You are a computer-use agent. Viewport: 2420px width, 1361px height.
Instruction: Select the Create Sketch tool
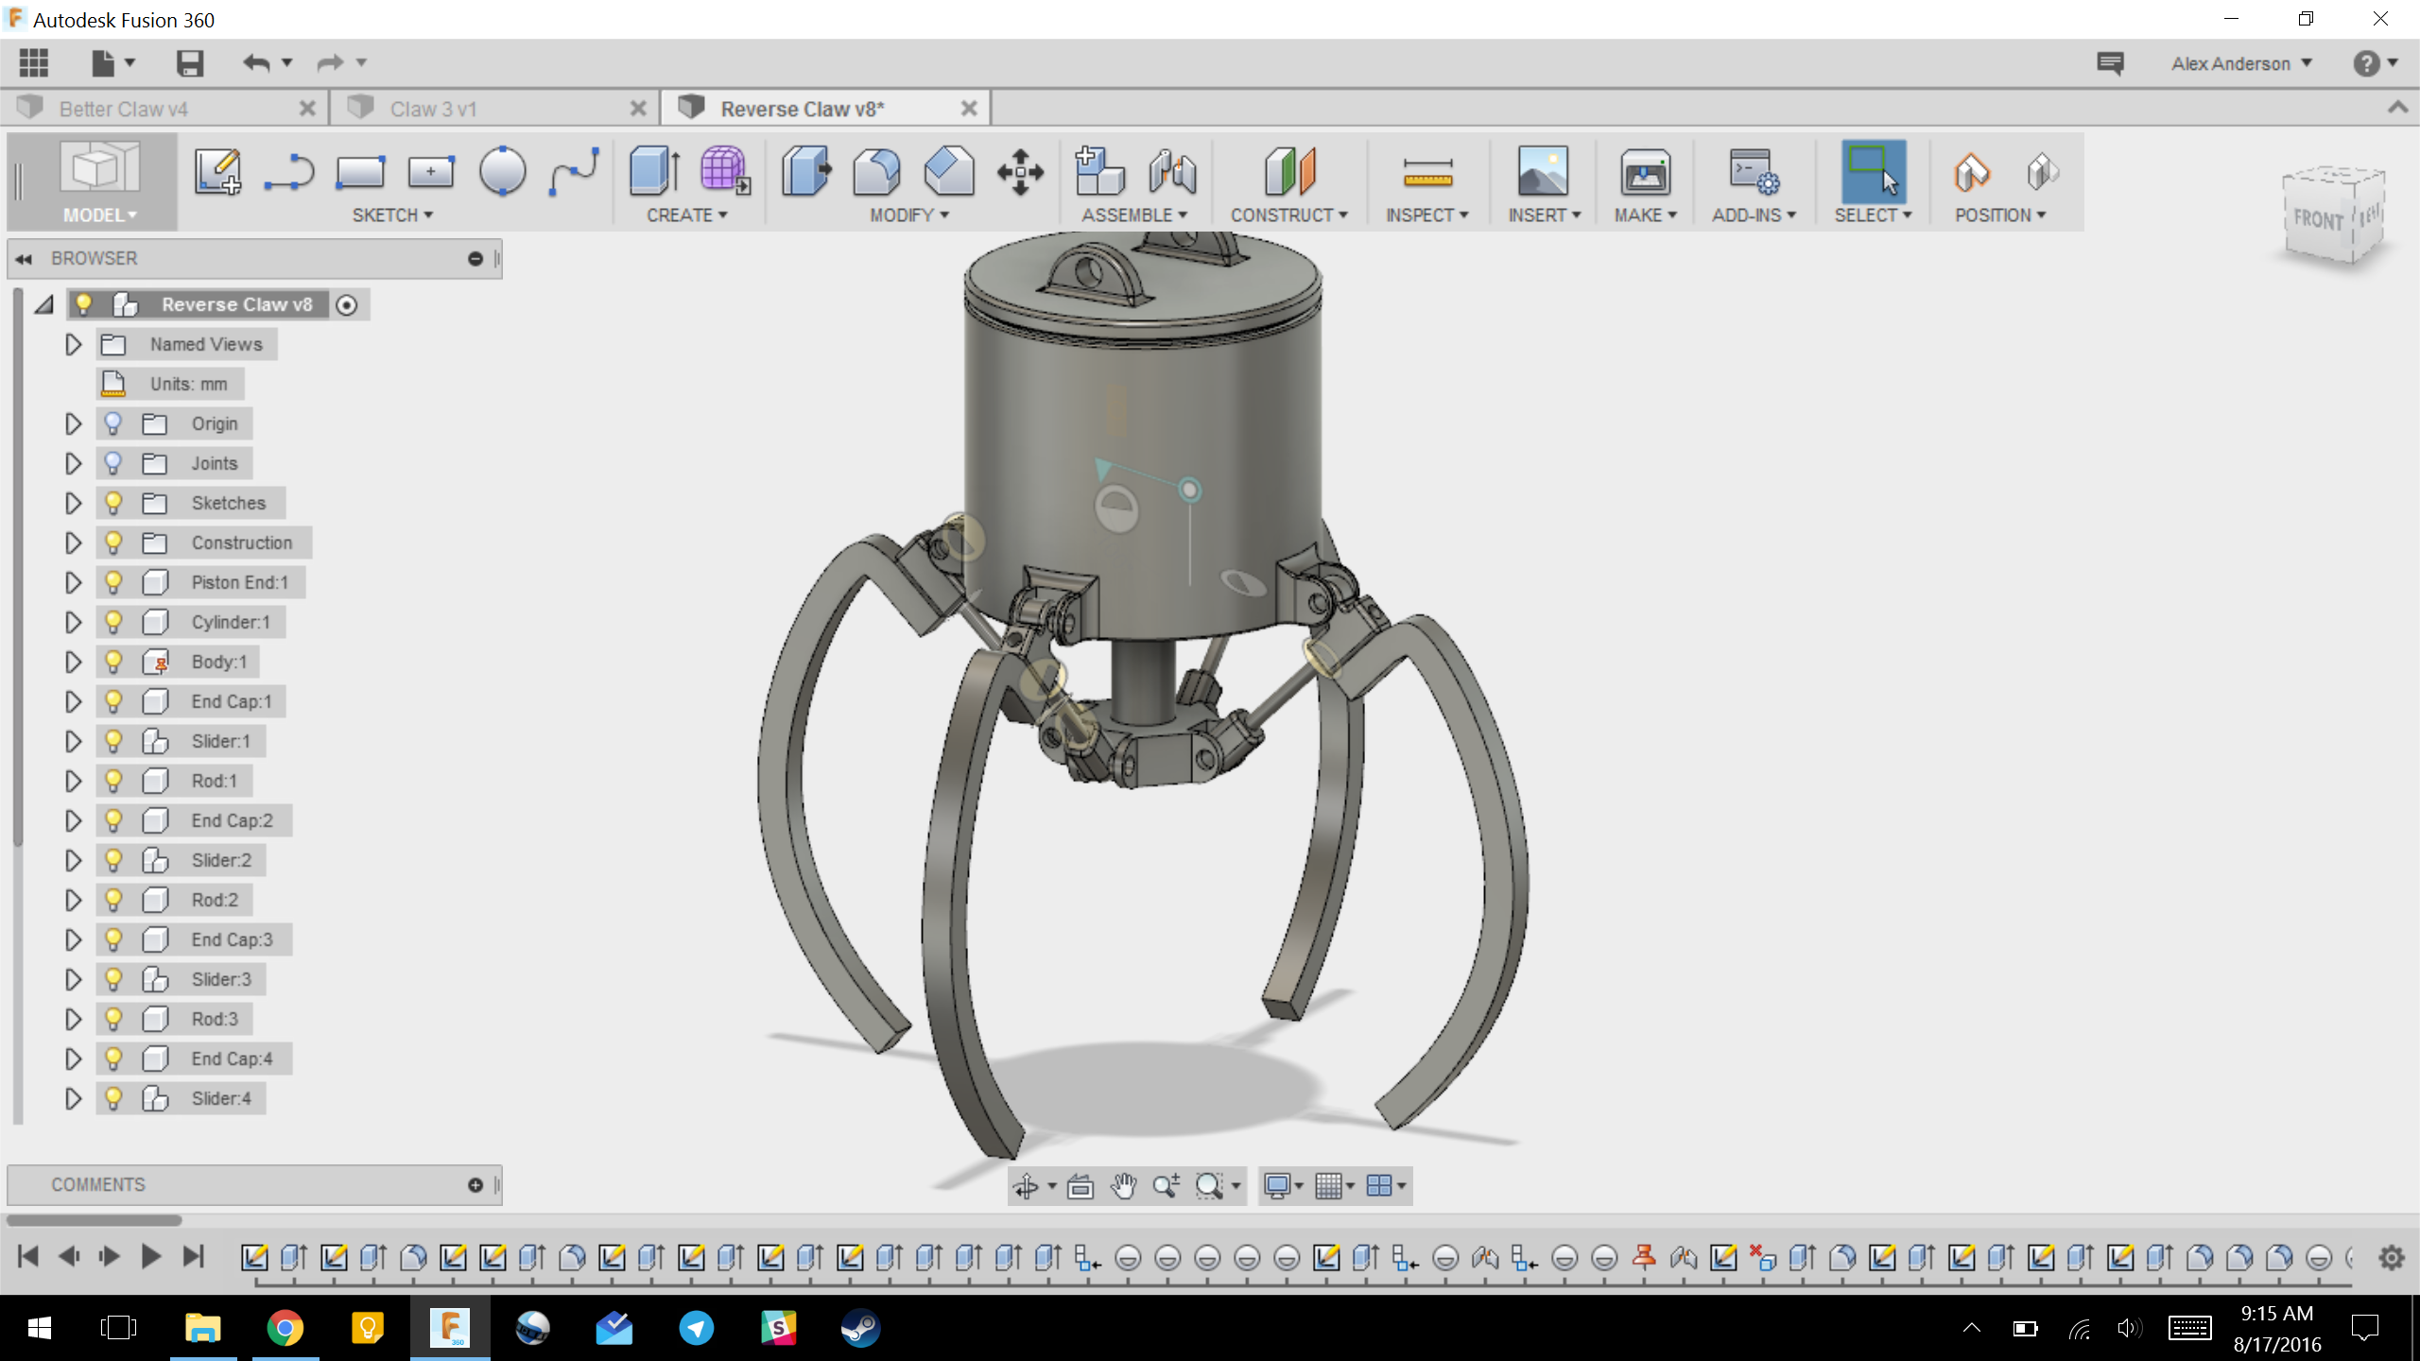(x=217, y=171)
